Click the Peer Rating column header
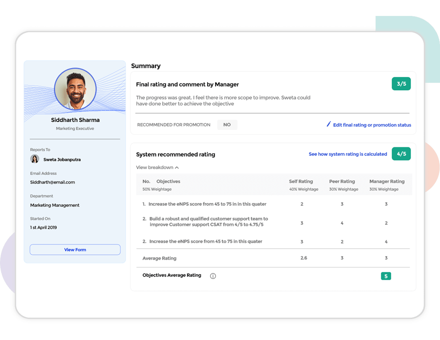Image resolution: width=440 pixels, height=340 pixels. coord(342,181)
